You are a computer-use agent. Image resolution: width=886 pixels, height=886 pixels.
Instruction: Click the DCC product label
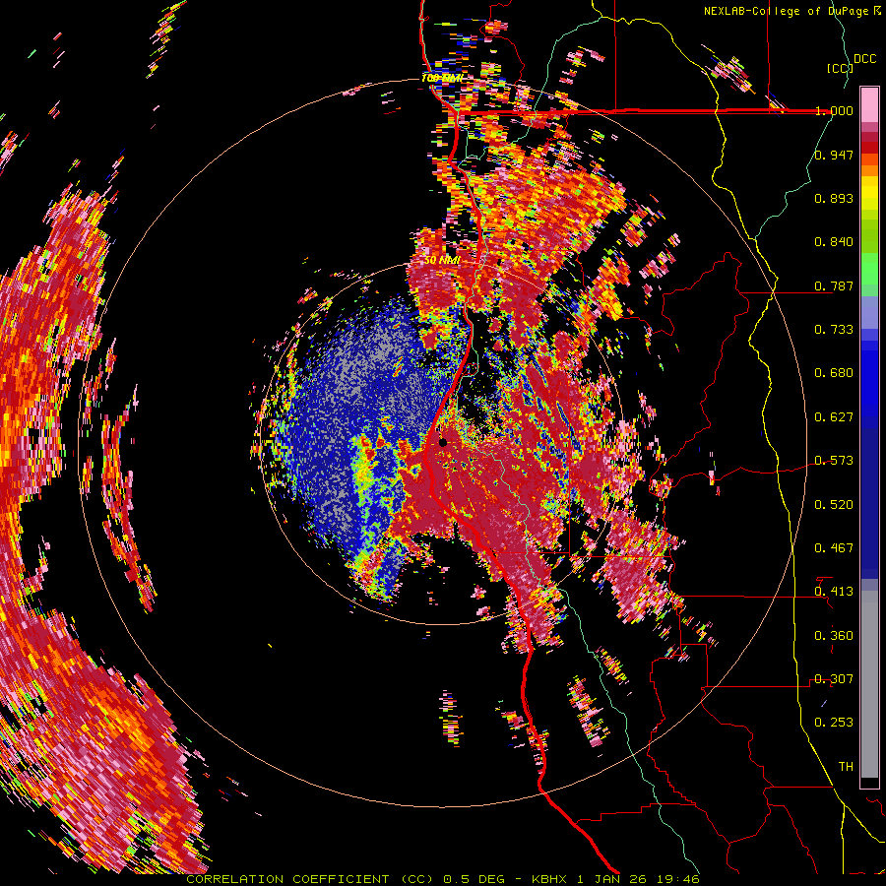coord(864,59)
